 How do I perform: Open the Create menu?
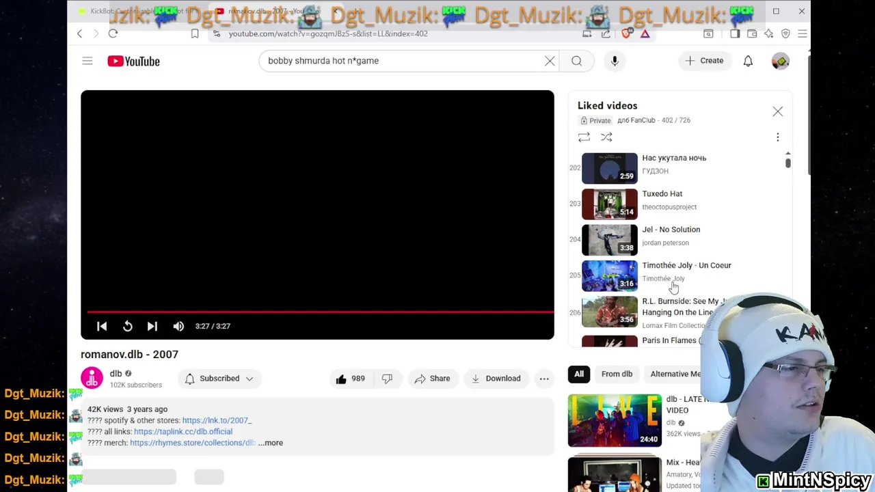point(705,61)
